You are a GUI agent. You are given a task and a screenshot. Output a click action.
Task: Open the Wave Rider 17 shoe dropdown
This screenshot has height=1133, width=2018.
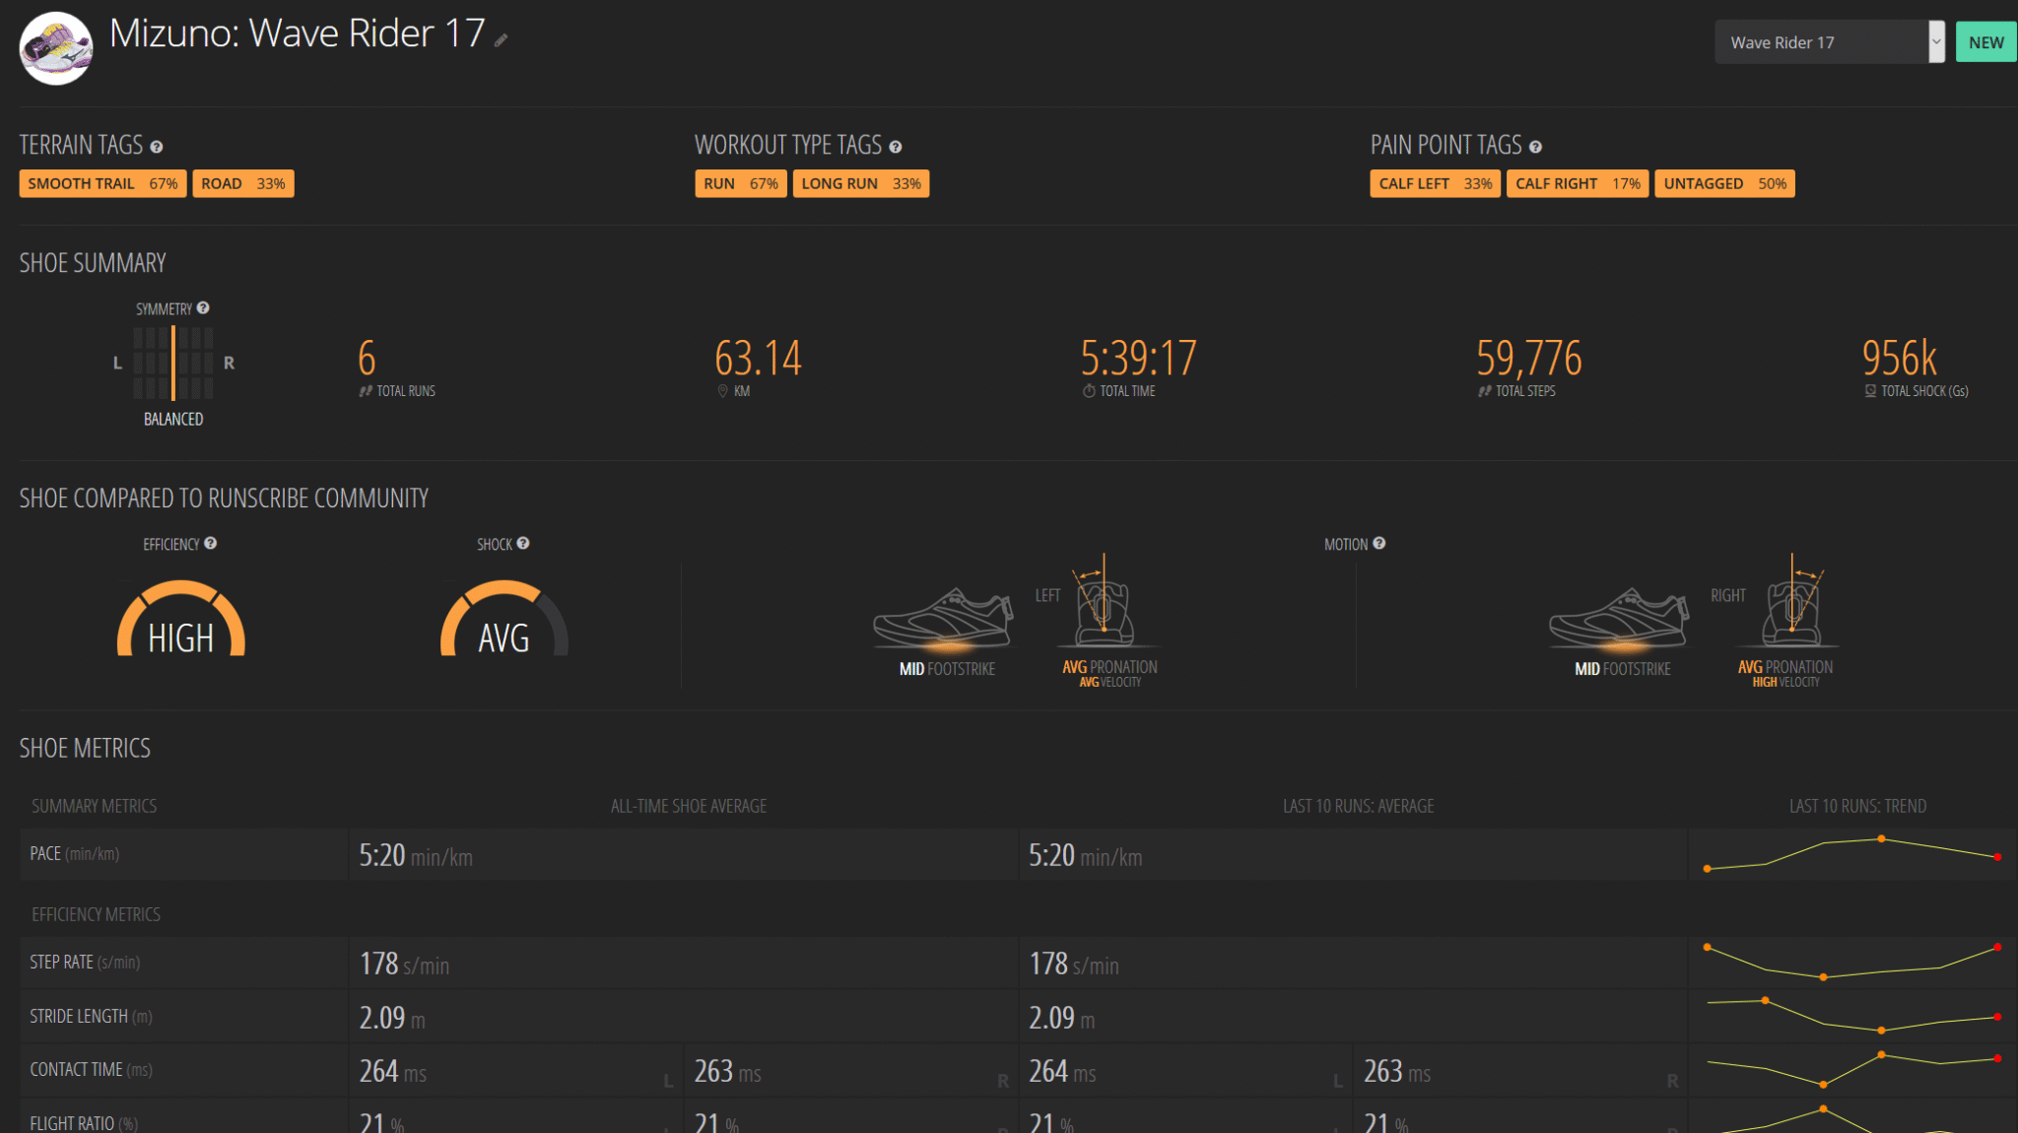point(1821,42)
